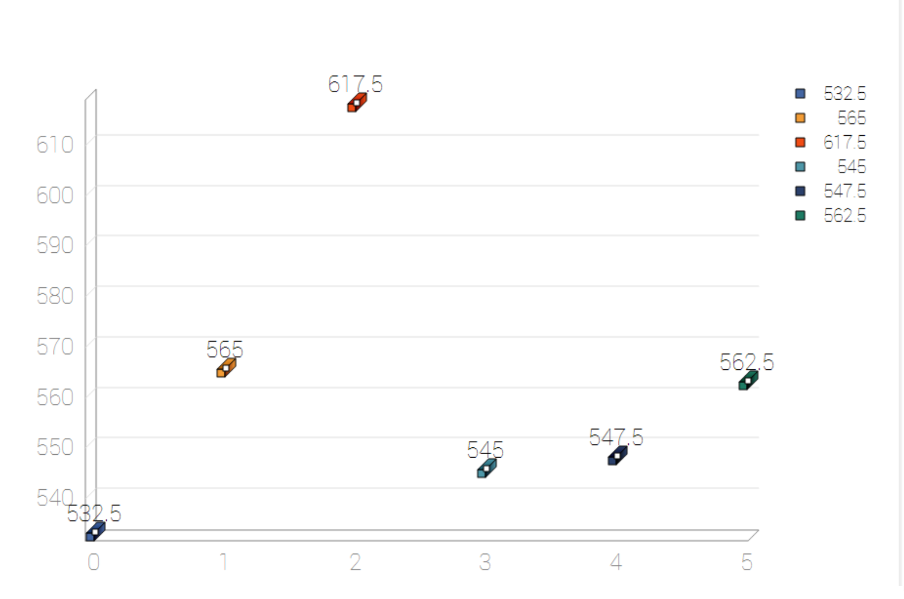The height and width of the screenshot is (599, 904).
Task: Select the 547.5 data label in chart
Action: (616, 437)
